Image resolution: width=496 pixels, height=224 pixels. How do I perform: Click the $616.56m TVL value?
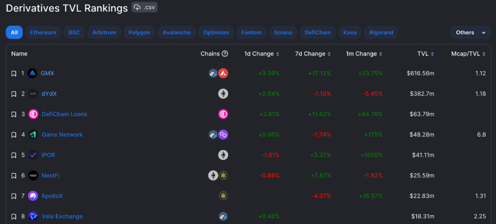[x=420, y=74]
